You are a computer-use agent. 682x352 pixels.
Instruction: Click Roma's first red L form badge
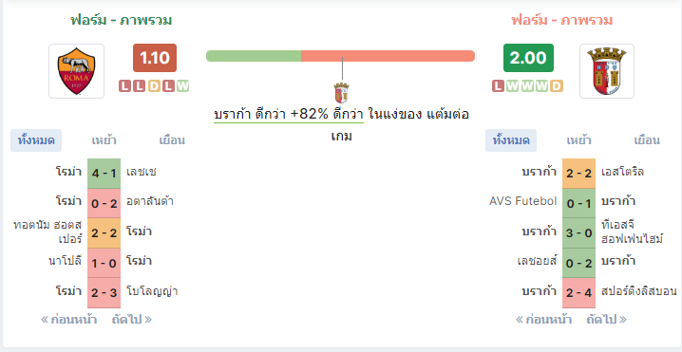[124, 86]
